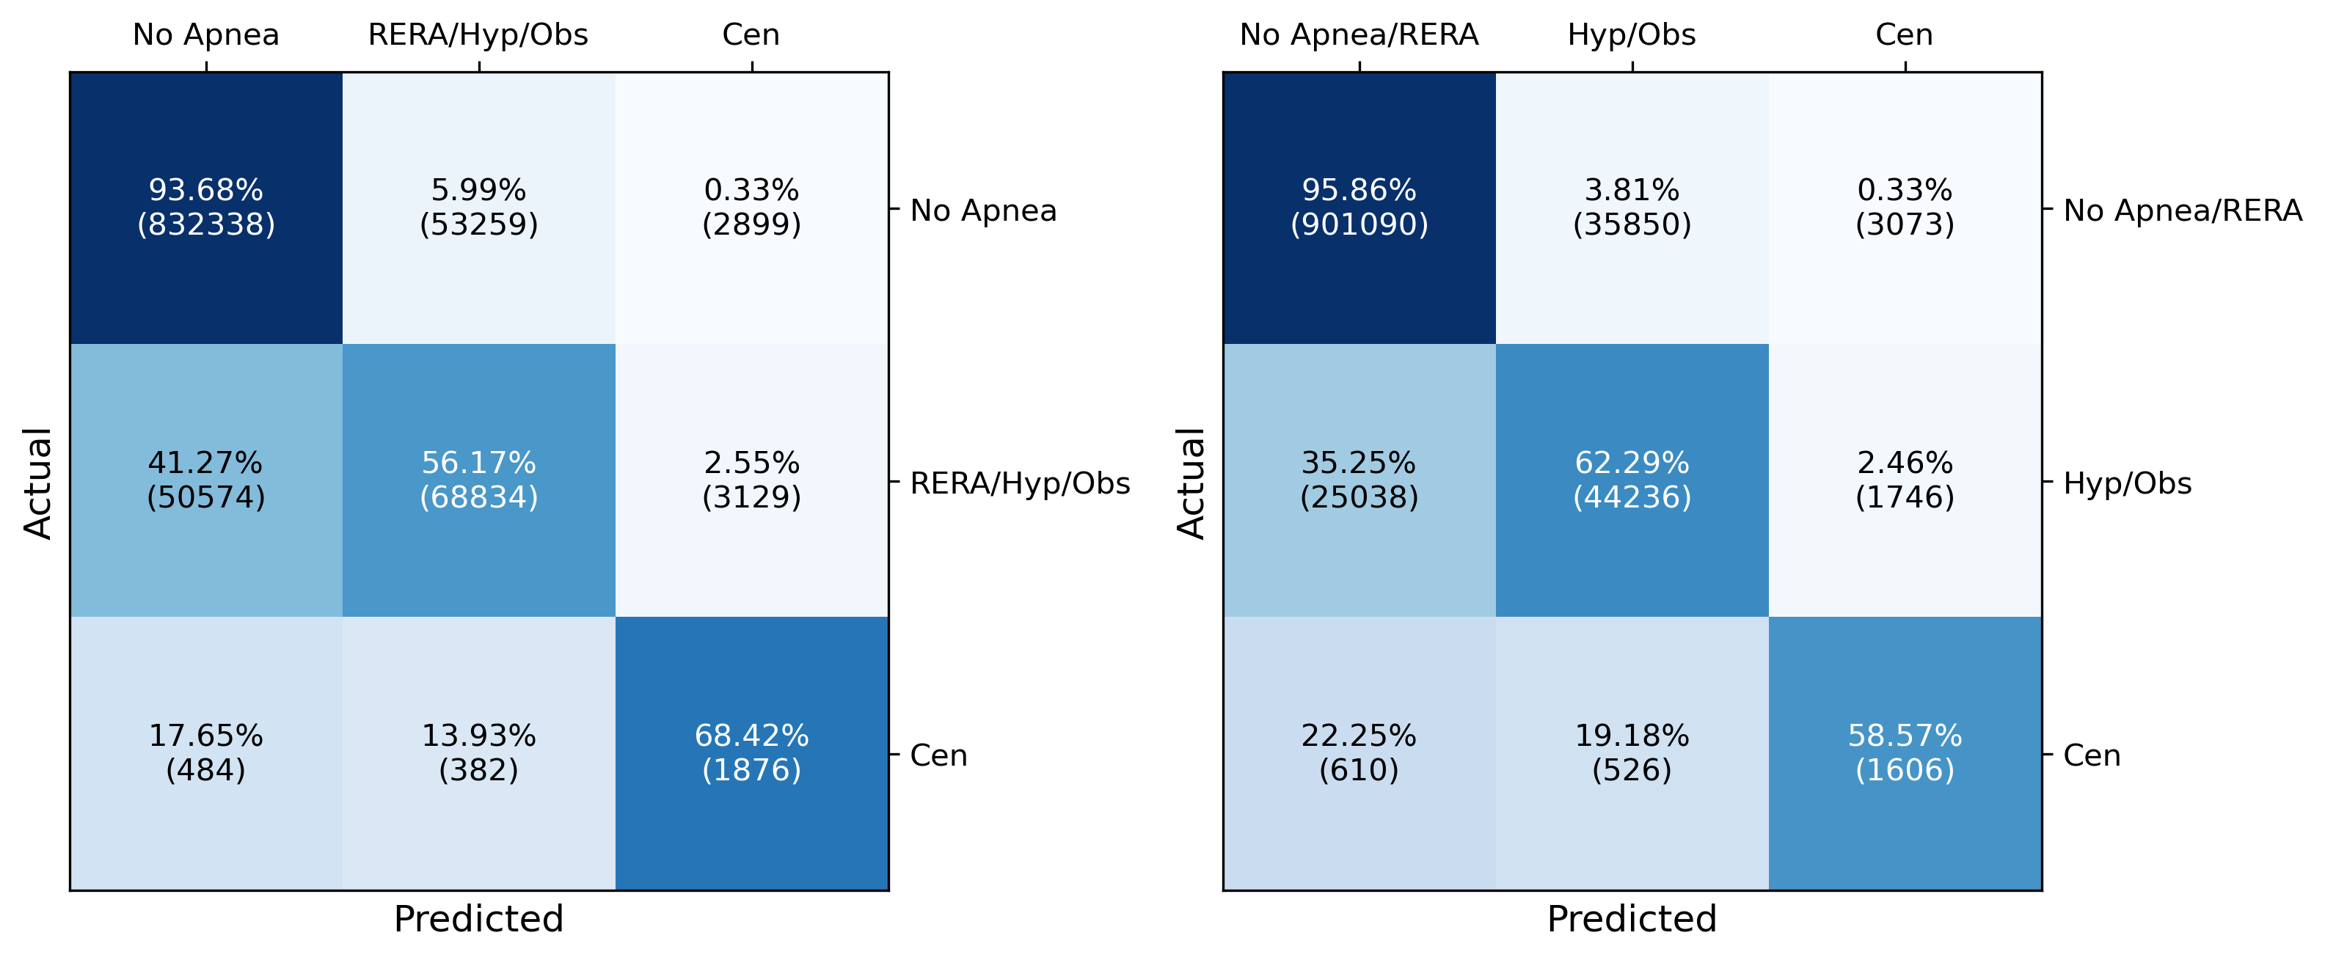Click the 58.57% (1606) cell
Image resolution: width=2325 pixels, height=960 pixels.
[1905, 752]
